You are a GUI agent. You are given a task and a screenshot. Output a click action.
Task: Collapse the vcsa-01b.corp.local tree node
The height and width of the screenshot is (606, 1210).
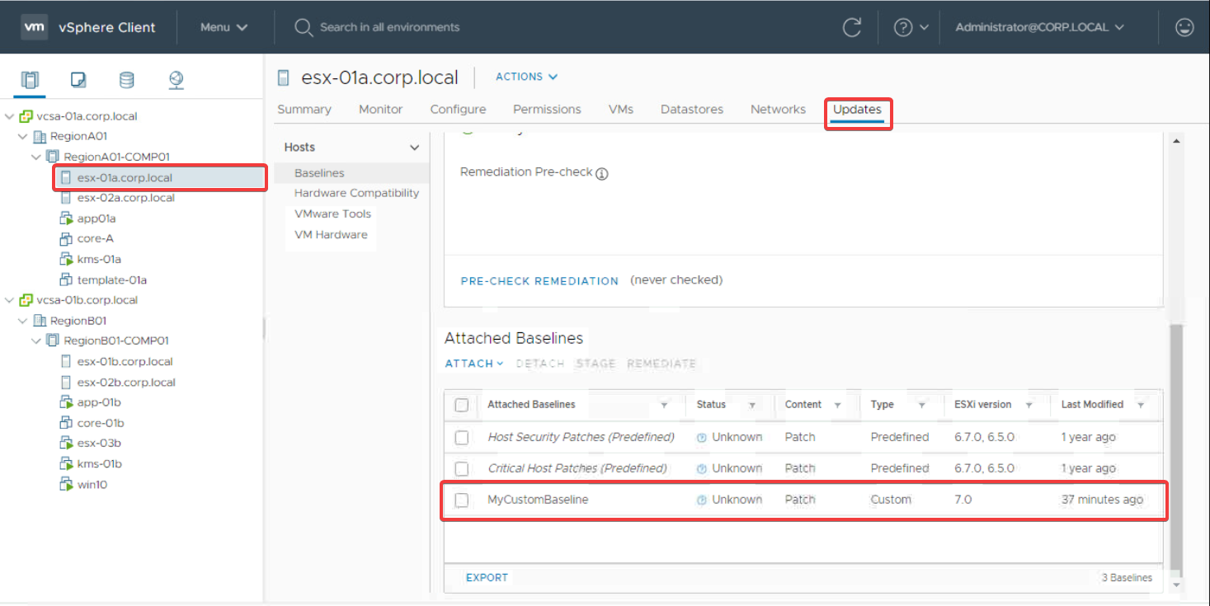click(10, 300)
